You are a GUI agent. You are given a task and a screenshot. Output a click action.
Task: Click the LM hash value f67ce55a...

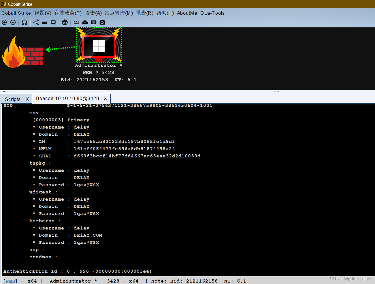(124, 142)
